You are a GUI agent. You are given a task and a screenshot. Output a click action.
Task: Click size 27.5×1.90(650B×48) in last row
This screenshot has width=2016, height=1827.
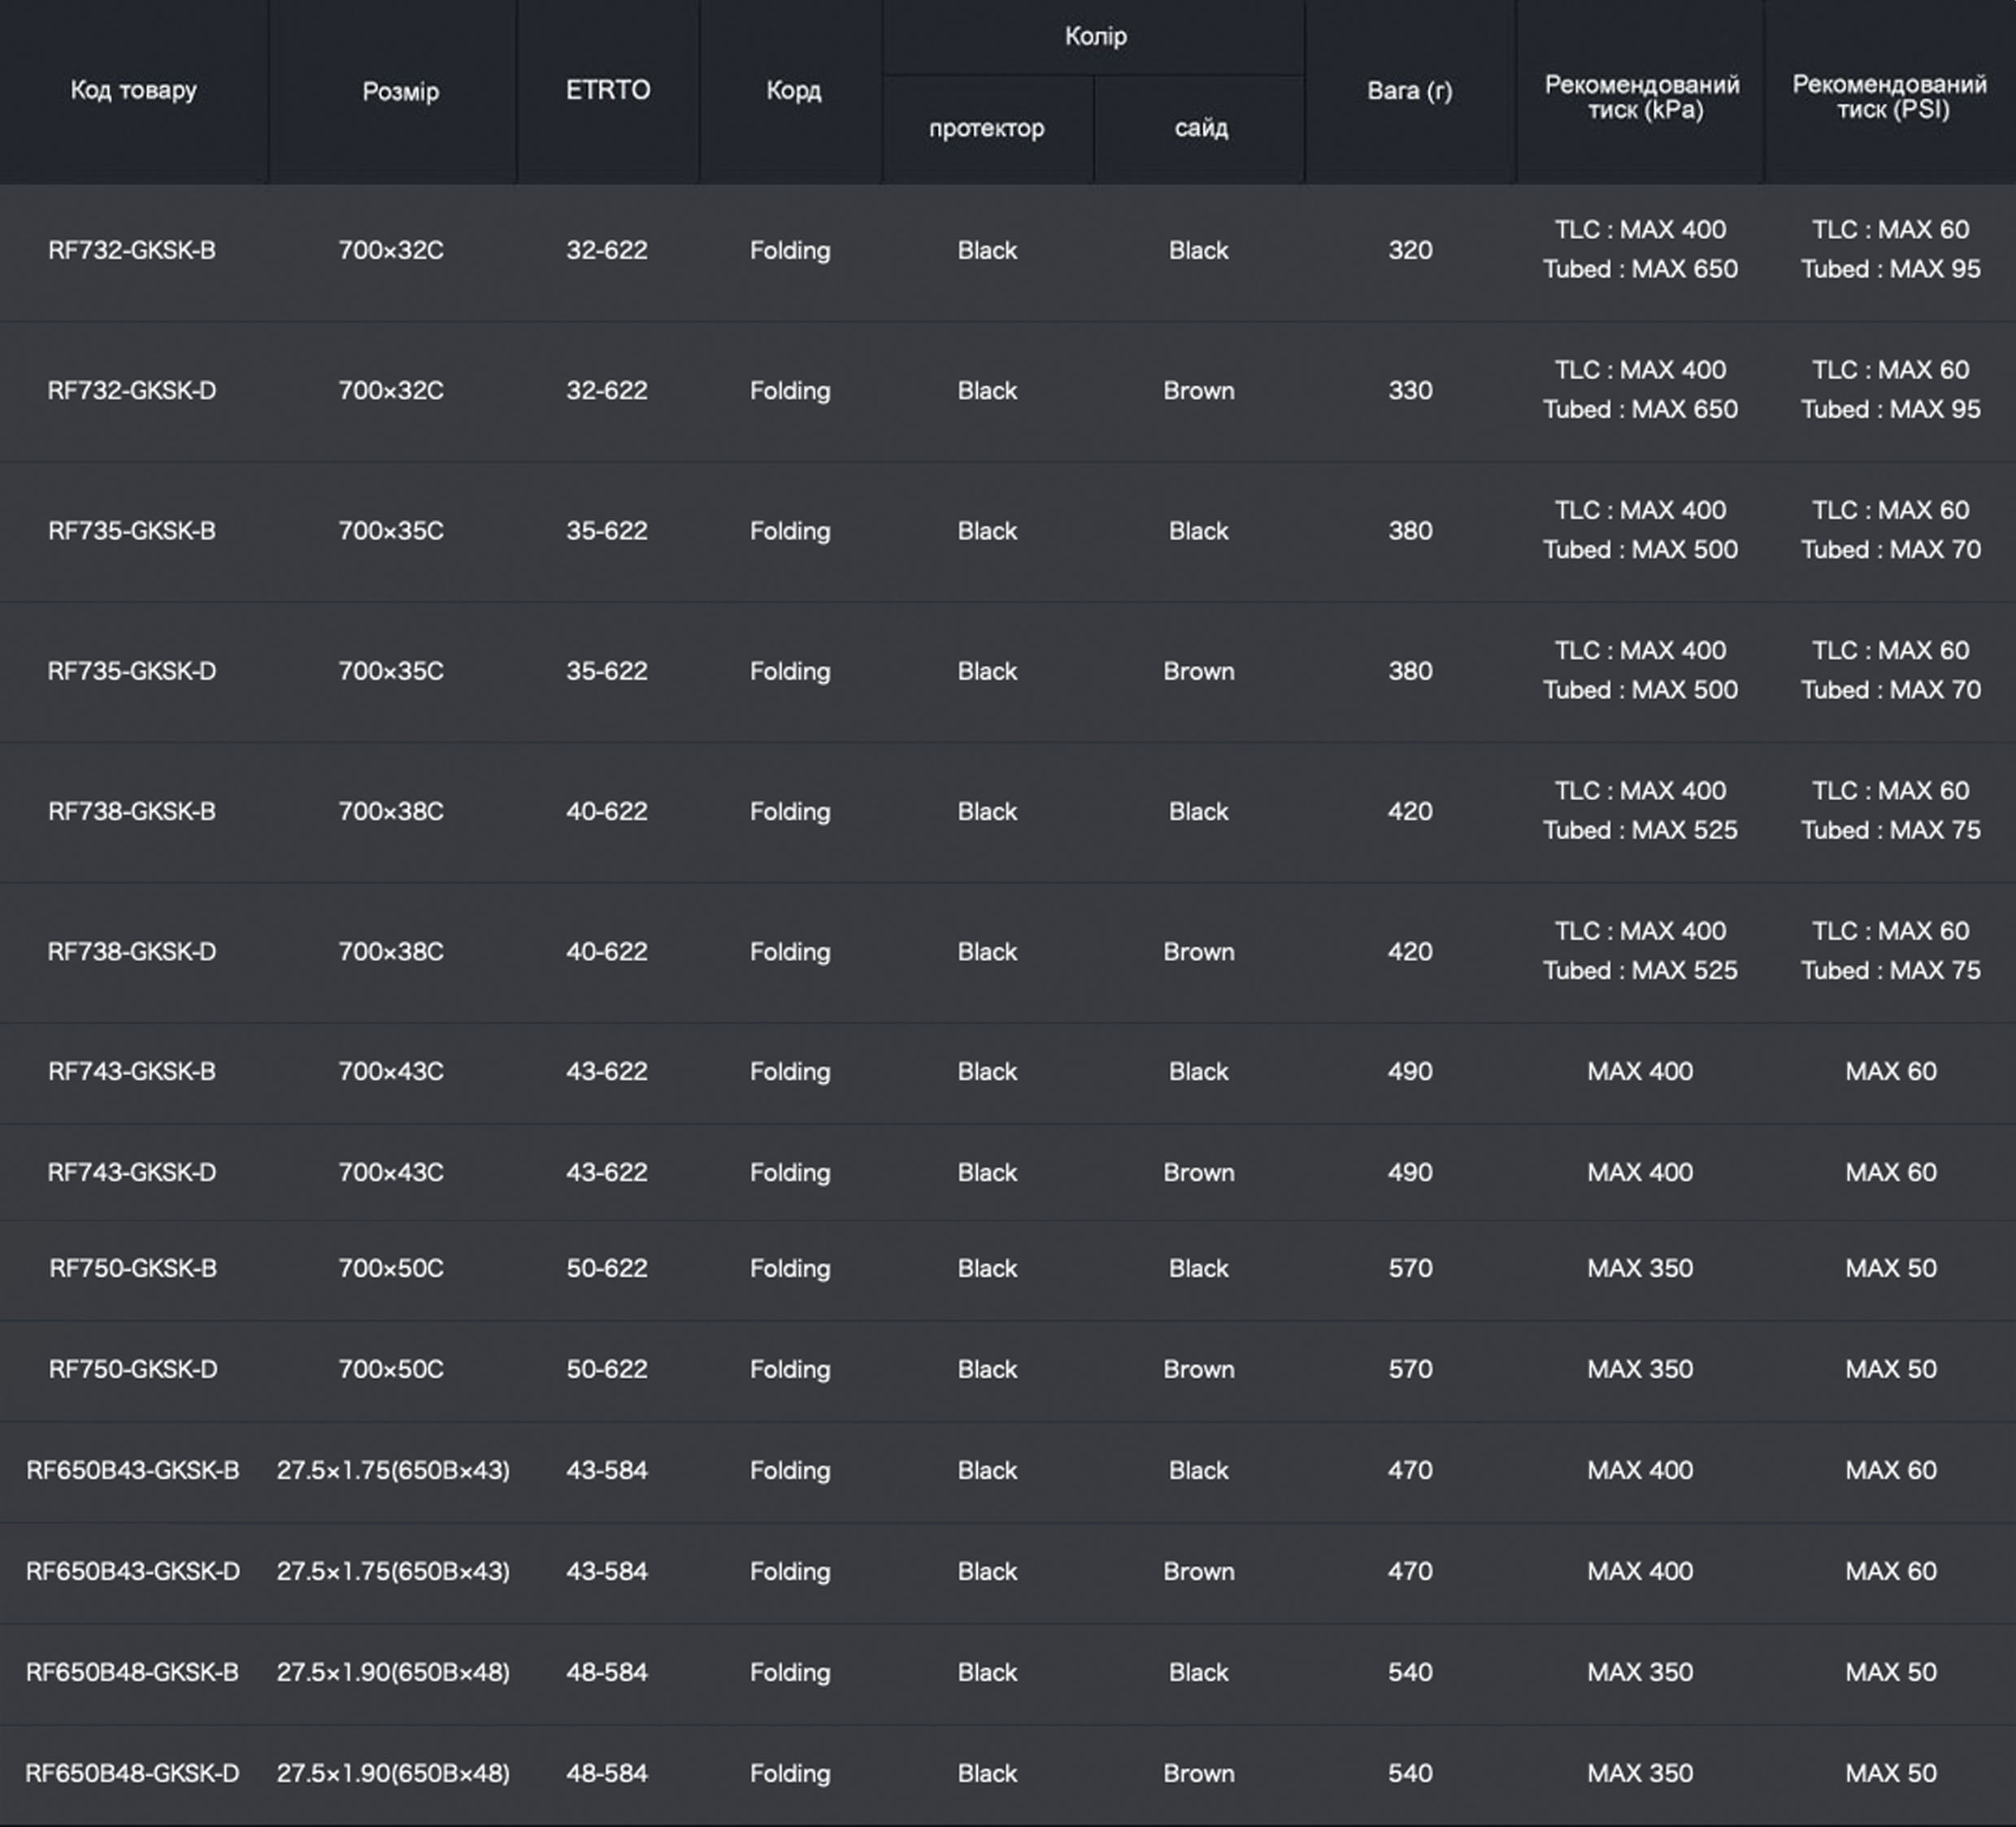tap(393, 1773)
